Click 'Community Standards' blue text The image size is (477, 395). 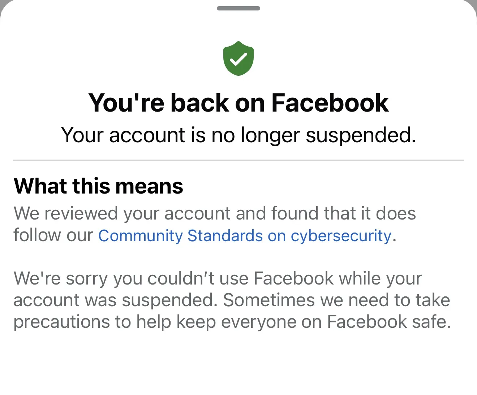tap(180, 236)
